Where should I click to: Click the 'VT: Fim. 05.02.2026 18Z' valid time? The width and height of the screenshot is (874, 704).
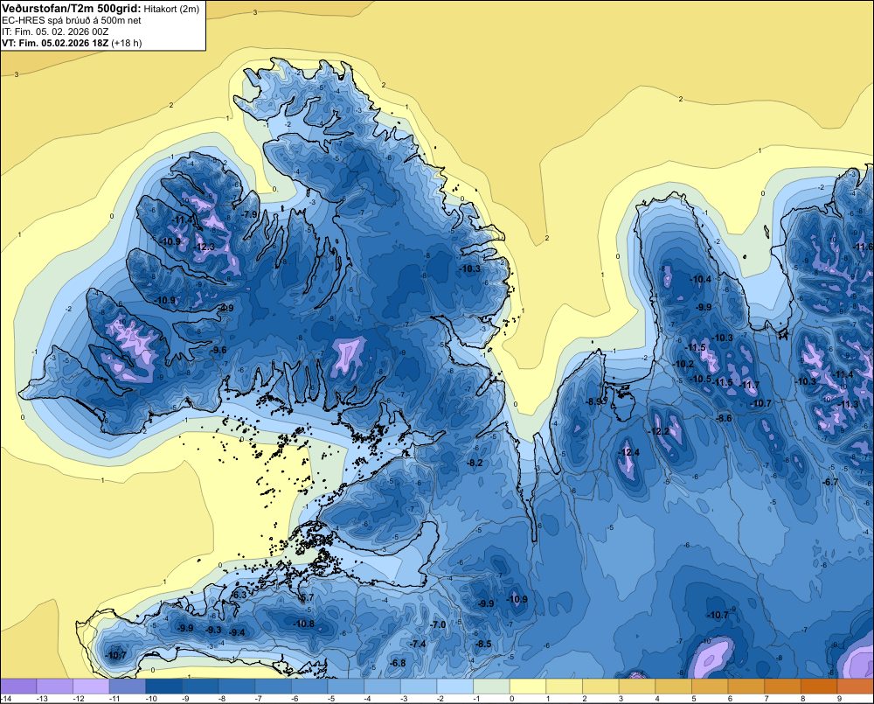[55, 43]
